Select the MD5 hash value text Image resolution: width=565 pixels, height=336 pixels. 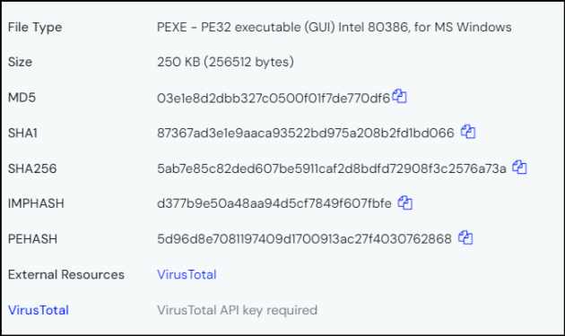coord(274,98)
